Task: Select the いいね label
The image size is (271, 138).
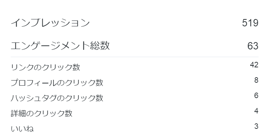Action: click(22, 129)
